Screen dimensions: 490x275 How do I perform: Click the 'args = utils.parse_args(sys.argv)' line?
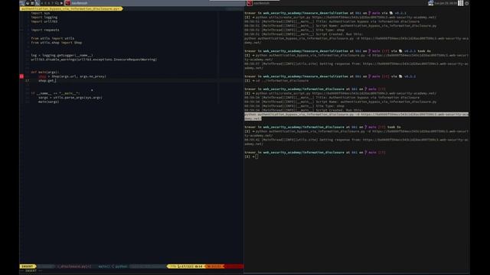(x=70, y=98)
